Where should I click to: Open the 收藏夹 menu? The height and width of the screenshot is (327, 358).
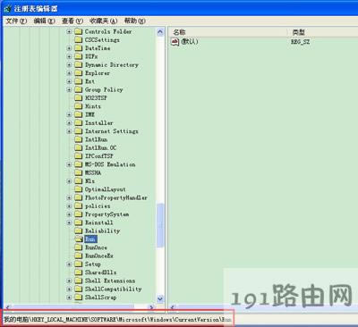[103, 21]
